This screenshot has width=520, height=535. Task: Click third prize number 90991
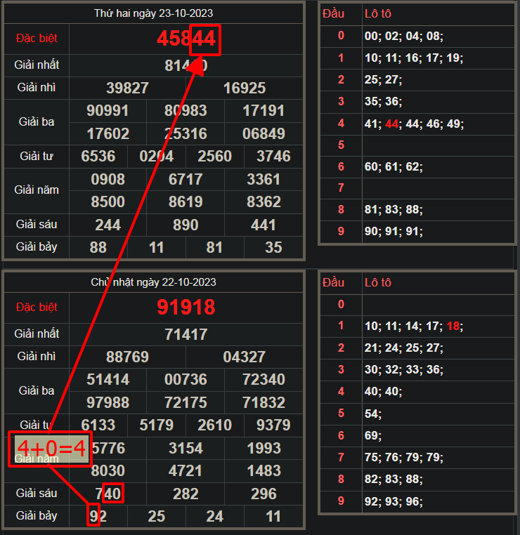point(108,111)
